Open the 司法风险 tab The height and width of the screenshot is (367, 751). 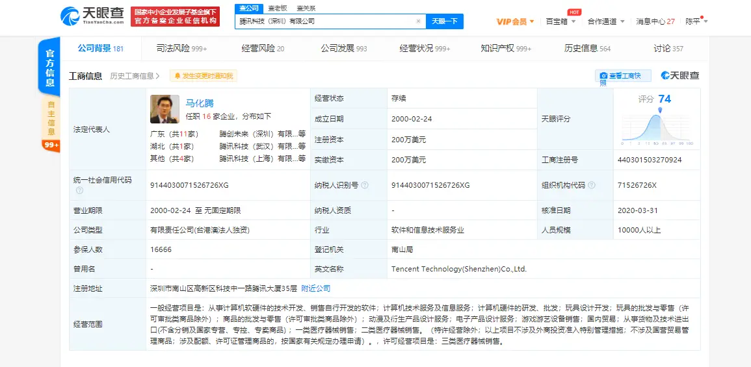[182, 48]
